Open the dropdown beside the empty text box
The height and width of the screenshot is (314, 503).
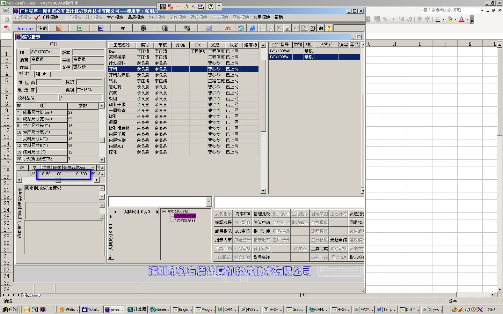click(209, 201)
